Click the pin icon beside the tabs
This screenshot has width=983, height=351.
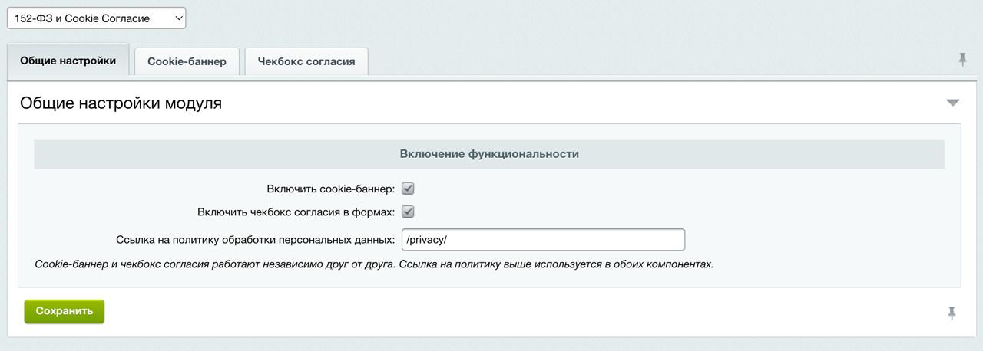pyautogui.click(x=962, y=59)
